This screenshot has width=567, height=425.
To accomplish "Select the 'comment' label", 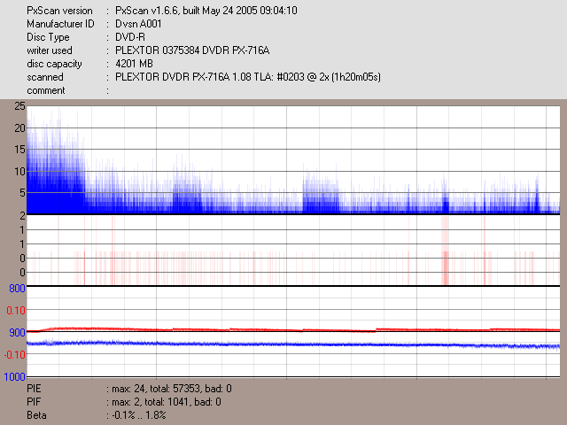I will pos(46,90).
